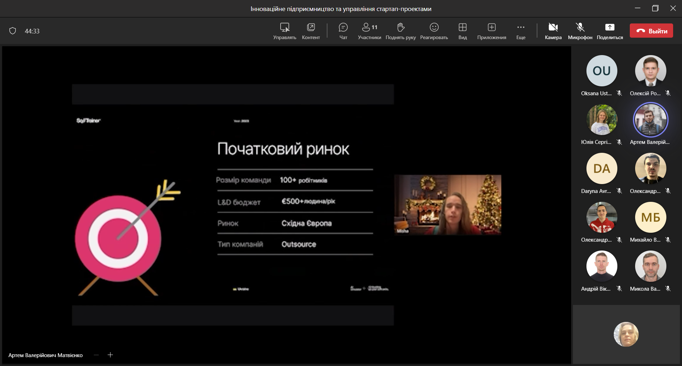Click Артем Валерій... active speaker avatar
682x366 pixels.
650,120
